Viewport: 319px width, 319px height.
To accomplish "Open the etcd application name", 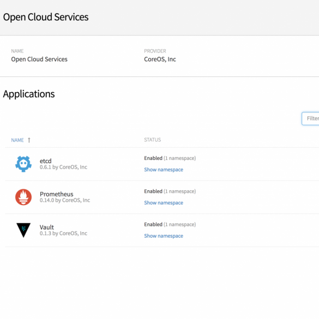I will (46, 161).
